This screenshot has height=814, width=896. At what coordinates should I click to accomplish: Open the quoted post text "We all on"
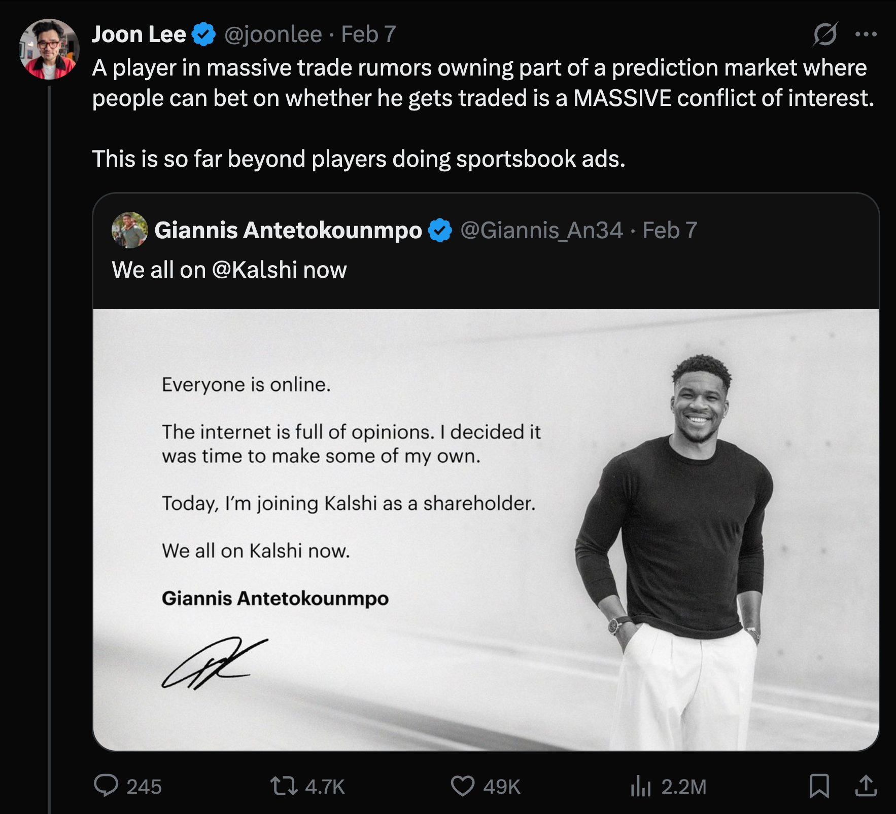[x=158, y=270]
